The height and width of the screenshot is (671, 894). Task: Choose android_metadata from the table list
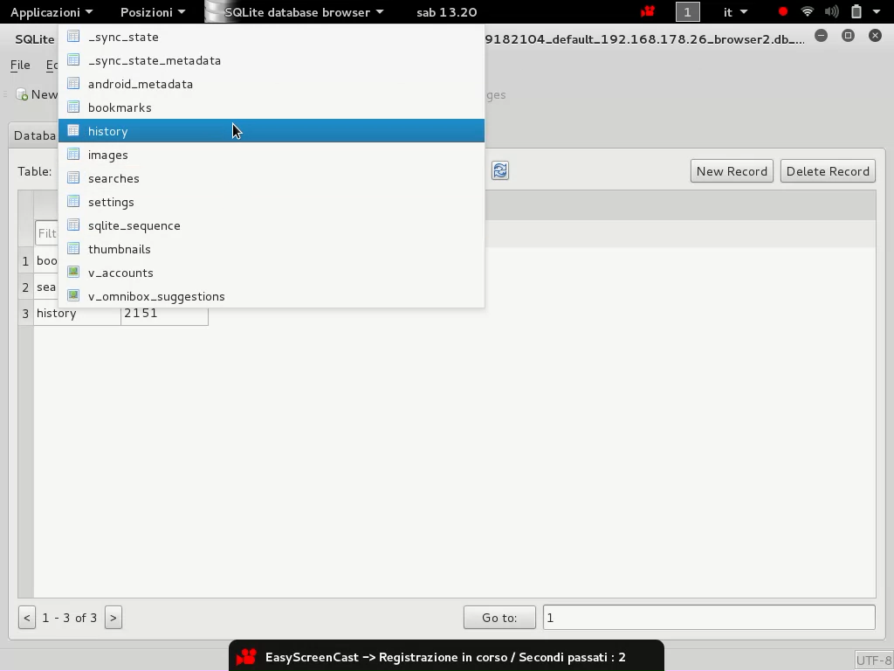click(272, 84)
